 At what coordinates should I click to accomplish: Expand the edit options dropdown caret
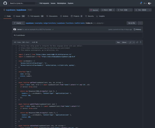click(134, 42)
